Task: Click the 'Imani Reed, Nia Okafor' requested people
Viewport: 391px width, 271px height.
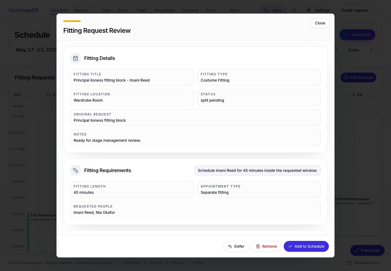Action: 94,212
